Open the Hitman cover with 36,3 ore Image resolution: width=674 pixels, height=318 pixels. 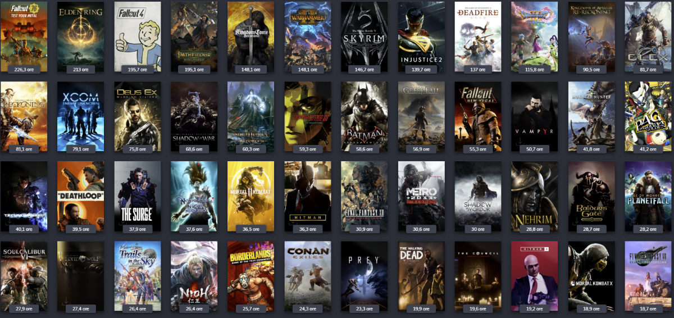[x=308, y=197]
